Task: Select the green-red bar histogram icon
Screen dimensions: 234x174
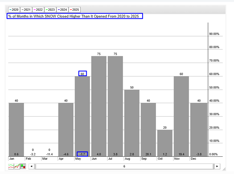Action: pyautogui.click(x=23, y=166)
